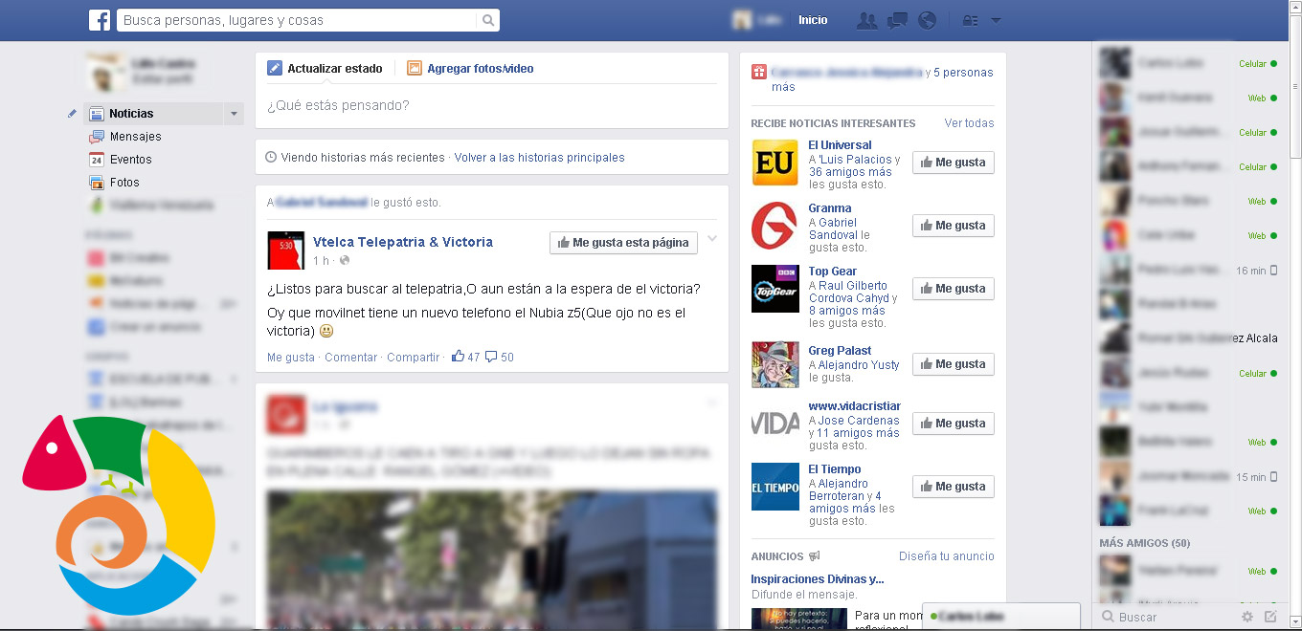Compose a new chat message icon
1302x631 pixels.
tap(1268, 617)
